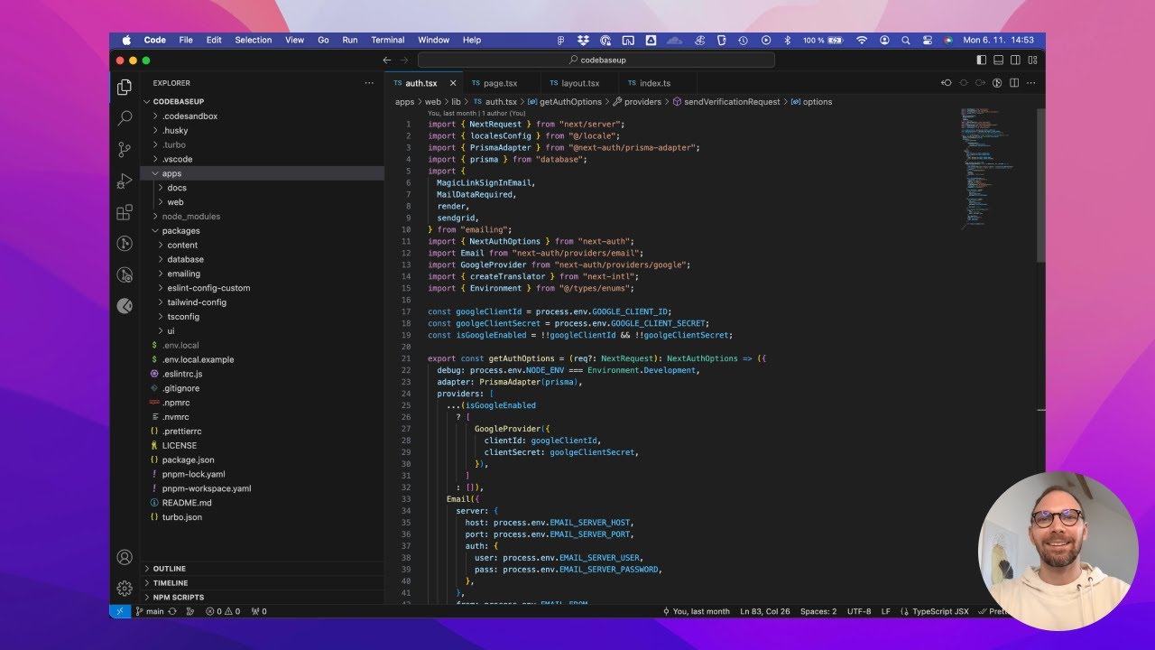Open the Search view in activity bar
The width and height of the screenshot is (1155, 650).
click(125, 118)
